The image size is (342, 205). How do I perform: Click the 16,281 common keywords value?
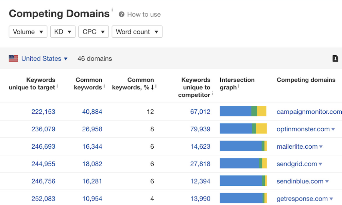(x=92, y=181)
